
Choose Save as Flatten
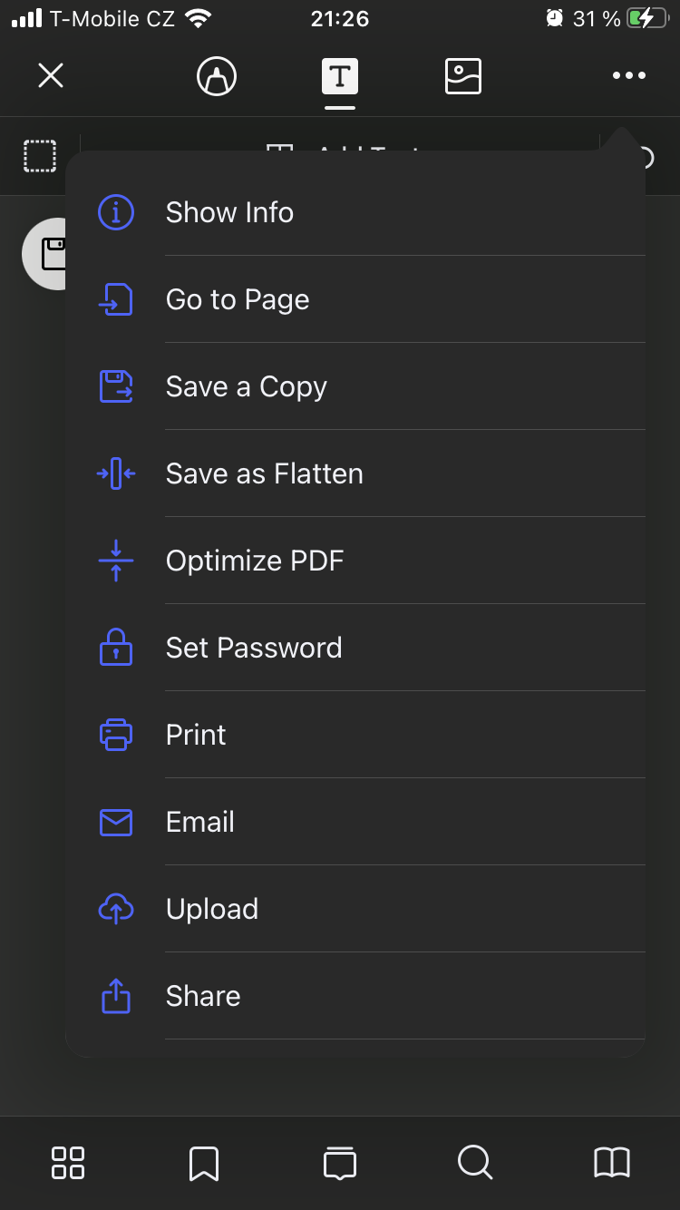pos(264,473)
